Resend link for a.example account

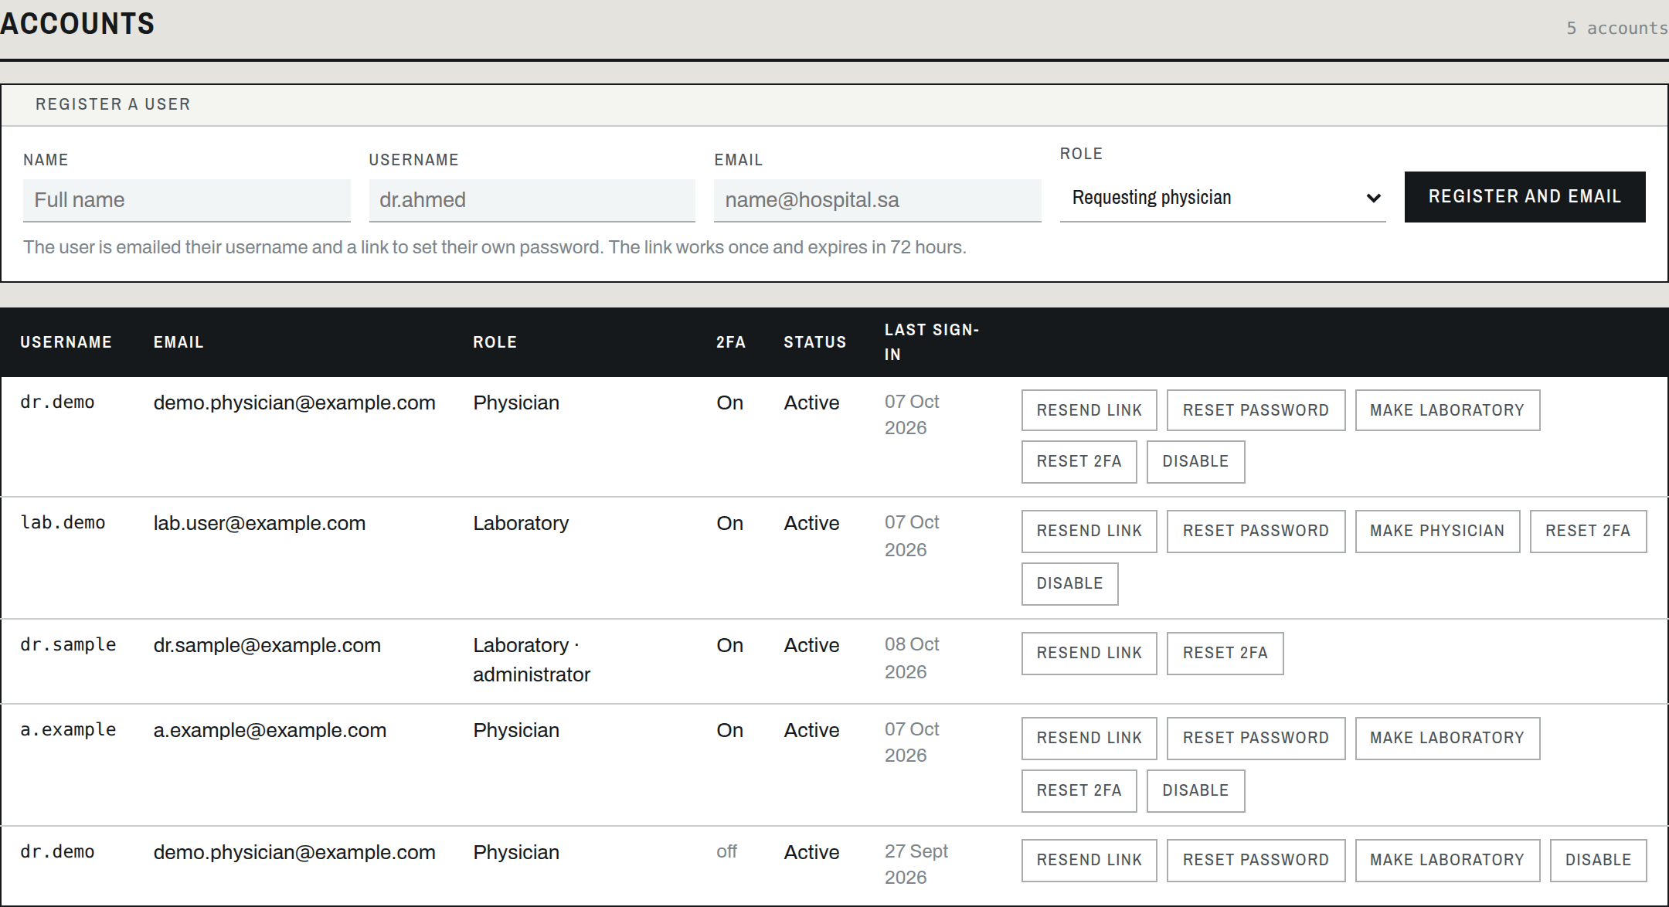point(1089,738)
